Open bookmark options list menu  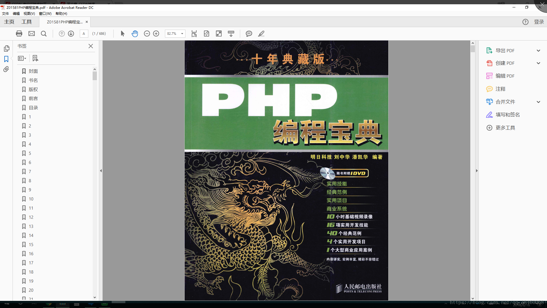22,58
